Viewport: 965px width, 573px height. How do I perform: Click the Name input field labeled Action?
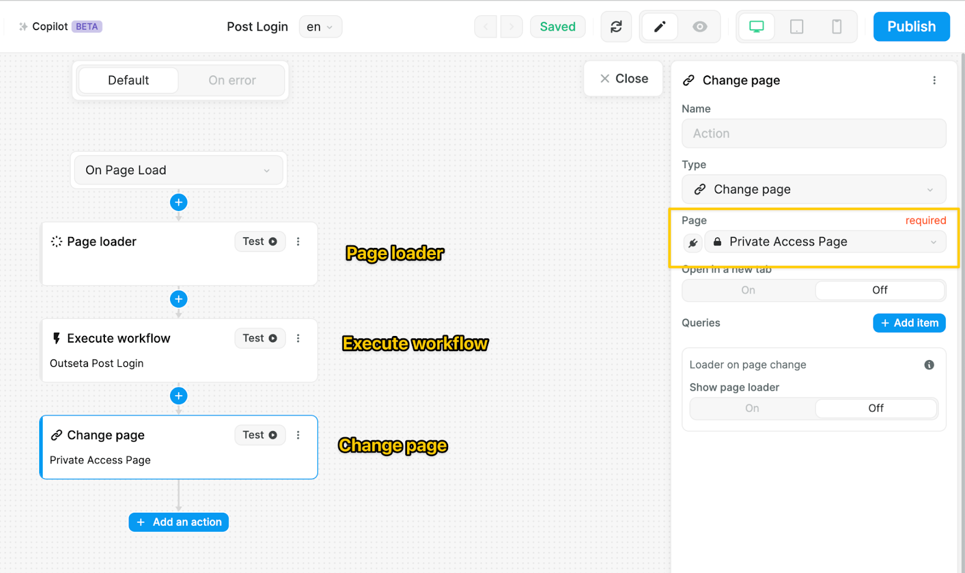pyautogui.click(x=813, y=133)
